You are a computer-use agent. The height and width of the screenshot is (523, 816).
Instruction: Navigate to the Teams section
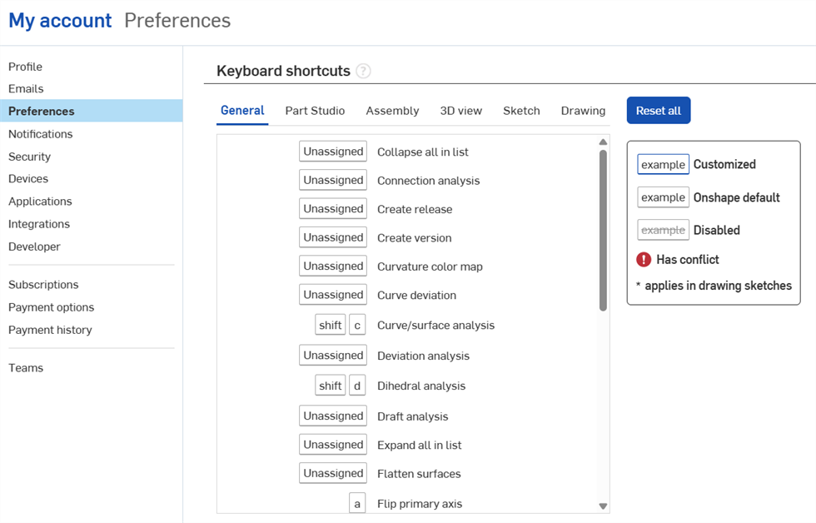tap(26, 367)
